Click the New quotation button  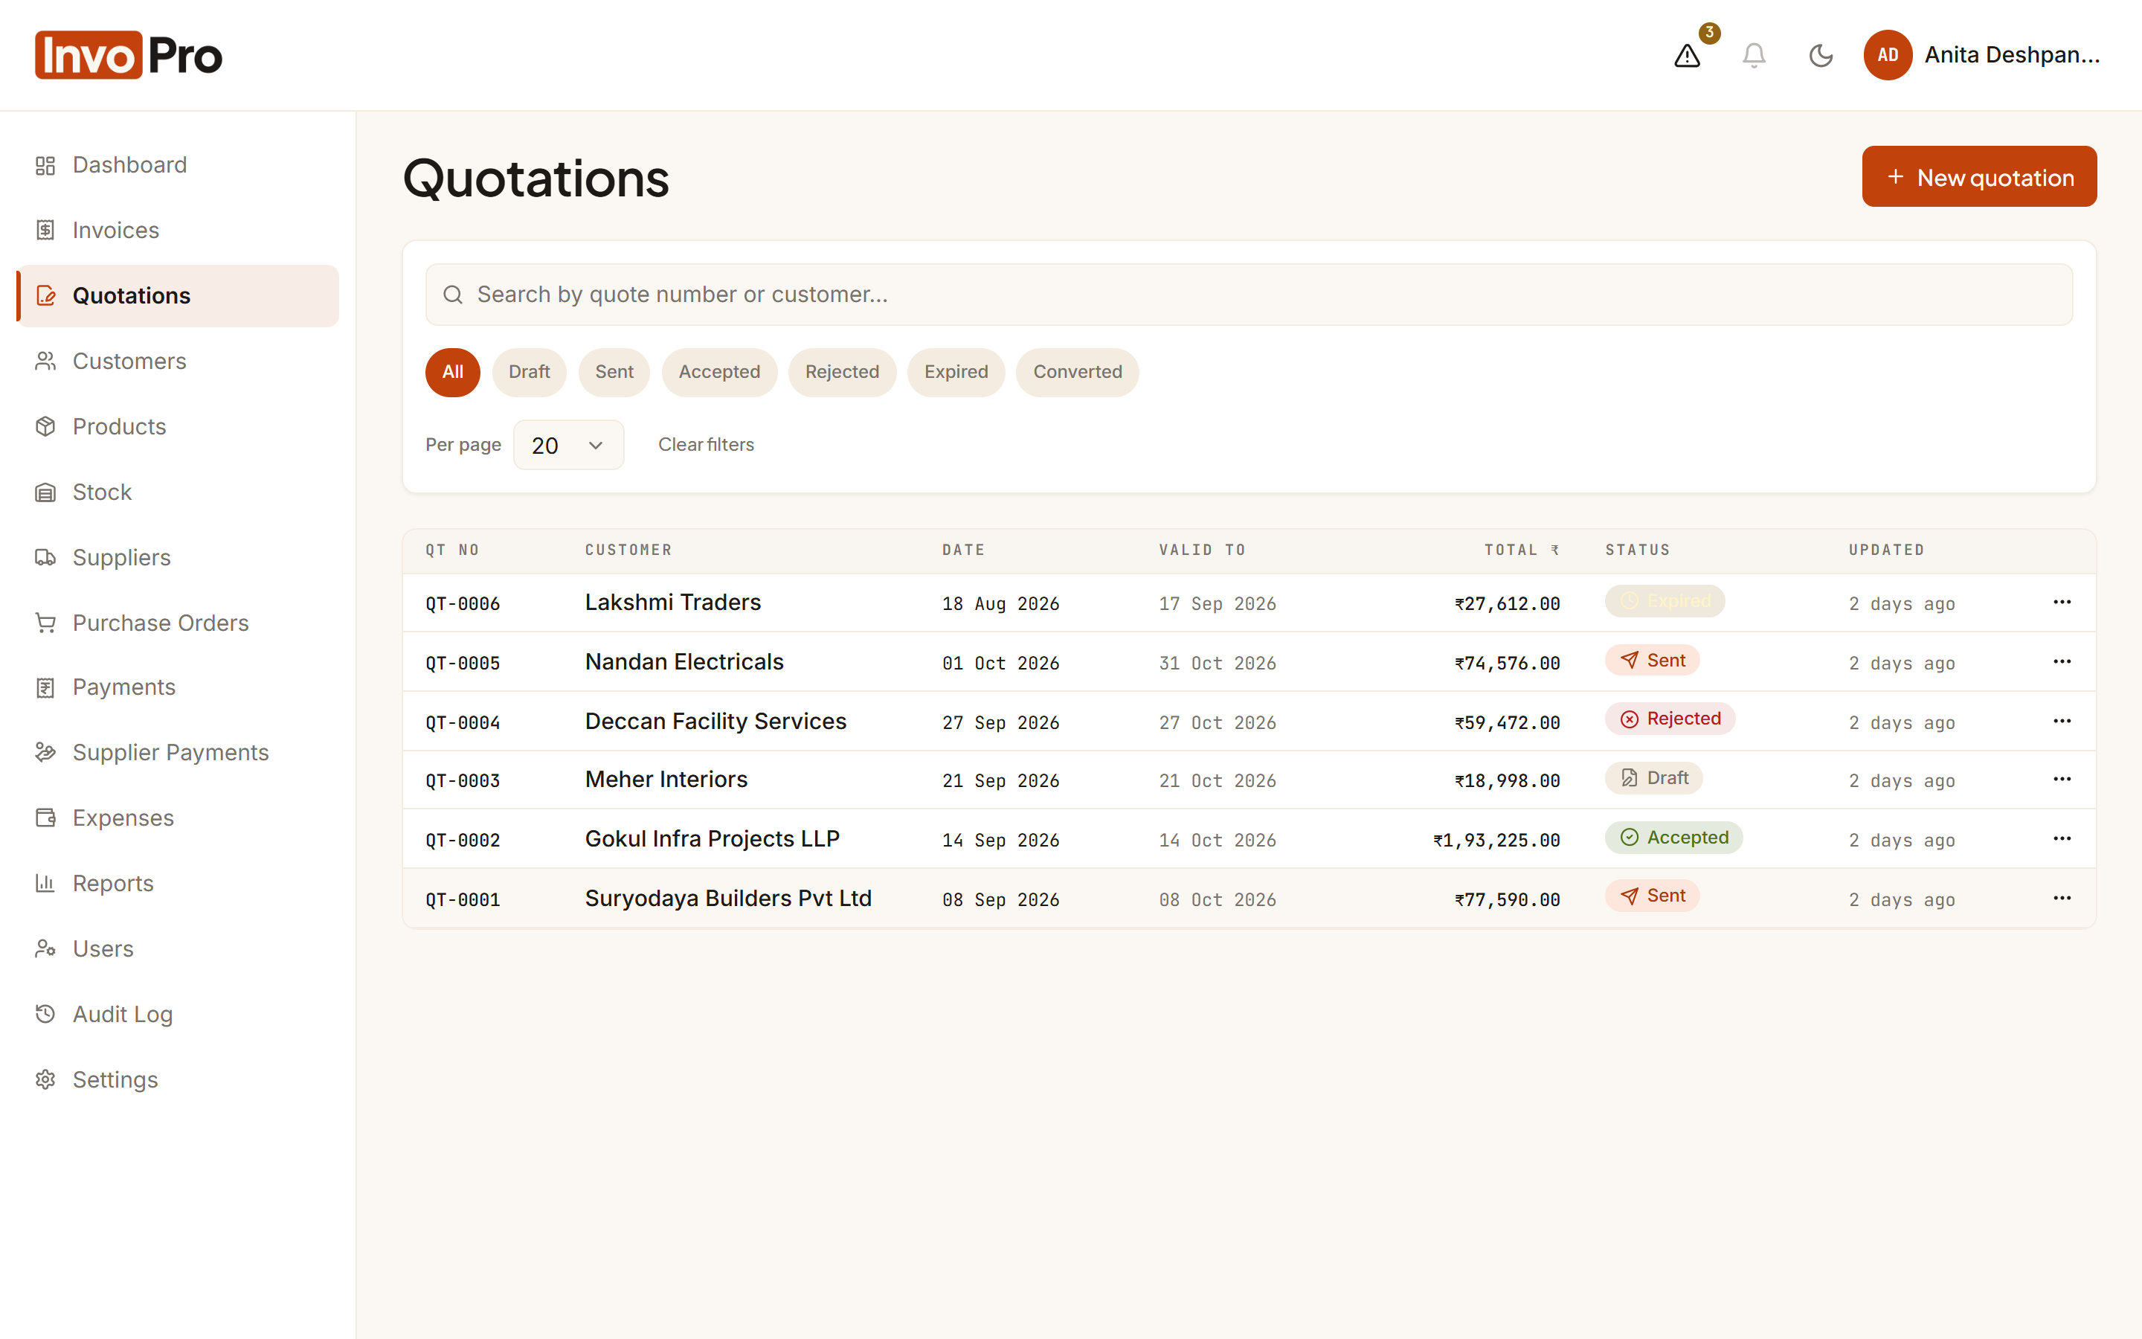pos(1979,176)
